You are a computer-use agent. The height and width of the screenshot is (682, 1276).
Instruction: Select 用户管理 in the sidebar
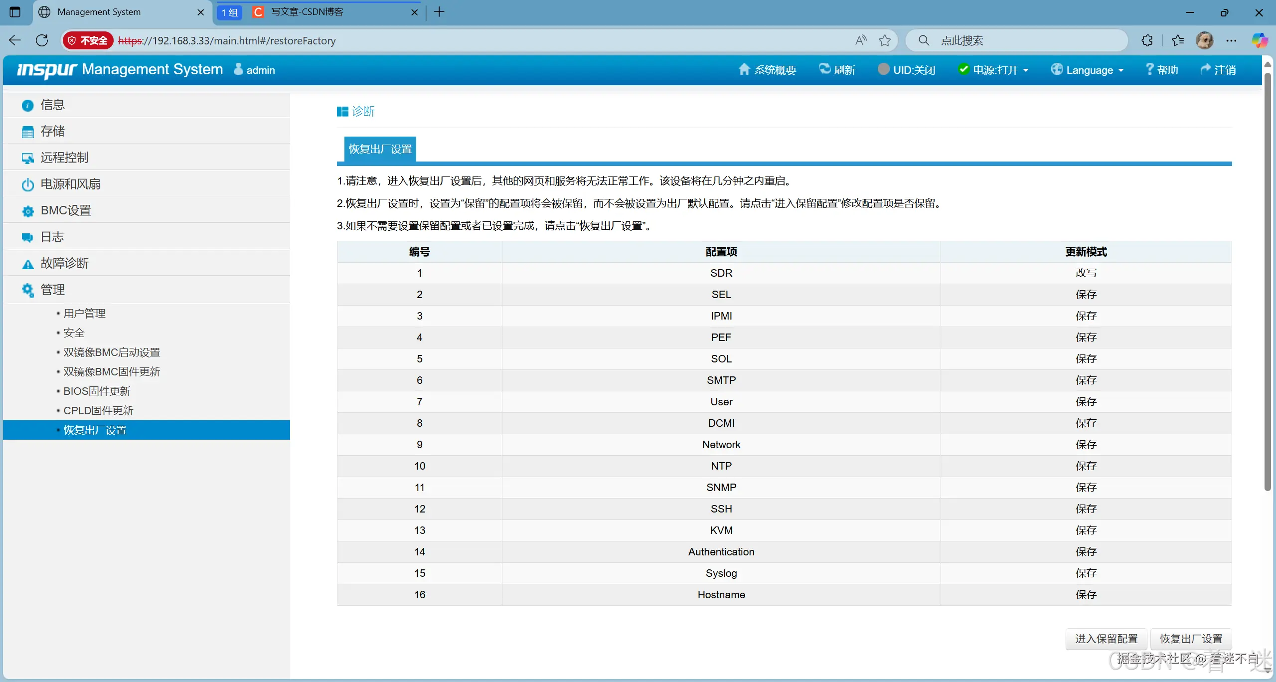coord(84,314)
